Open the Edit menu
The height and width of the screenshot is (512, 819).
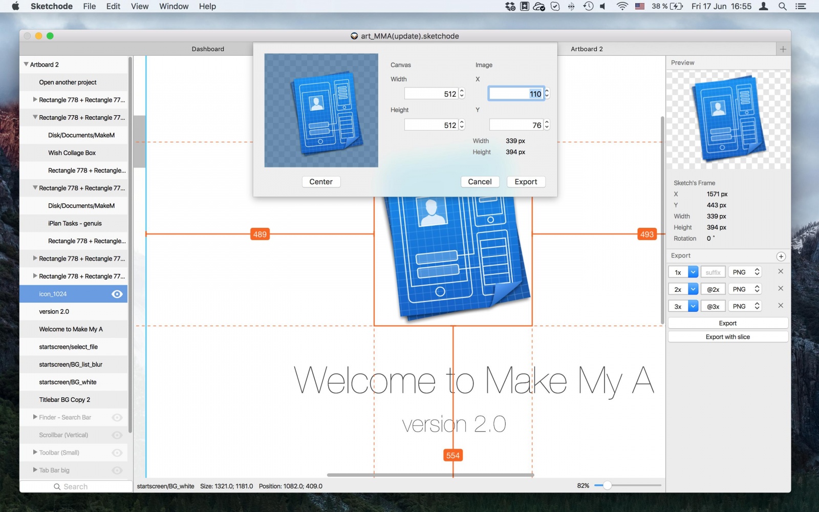113,6
